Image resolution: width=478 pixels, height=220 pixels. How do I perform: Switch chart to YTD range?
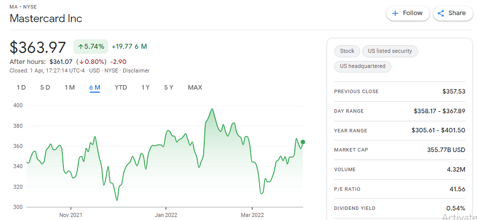coord(121,88)
